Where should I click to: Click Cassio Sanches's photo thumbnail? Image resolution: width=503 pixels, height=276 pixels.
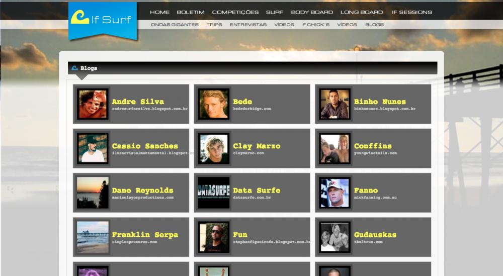[93, 148]
